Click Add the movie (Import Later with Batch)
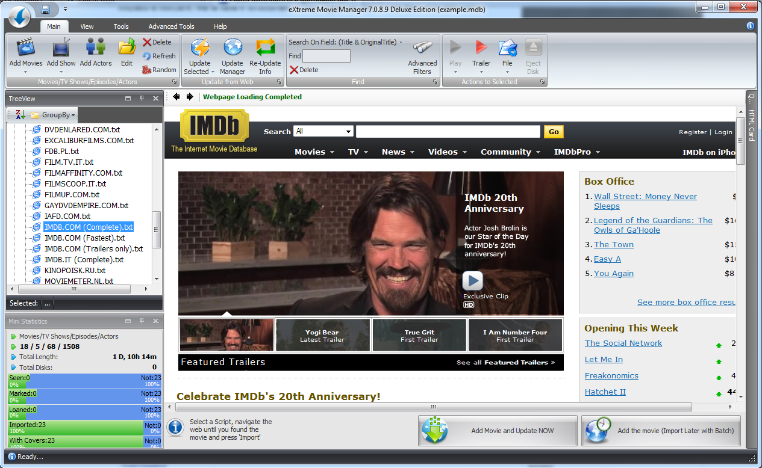The width and height of the screenshot is (762, 468). (661, 431)
